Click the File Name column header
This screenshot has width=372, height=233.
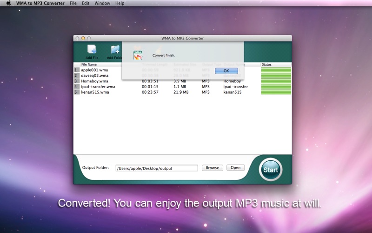[x=89, y=64]
